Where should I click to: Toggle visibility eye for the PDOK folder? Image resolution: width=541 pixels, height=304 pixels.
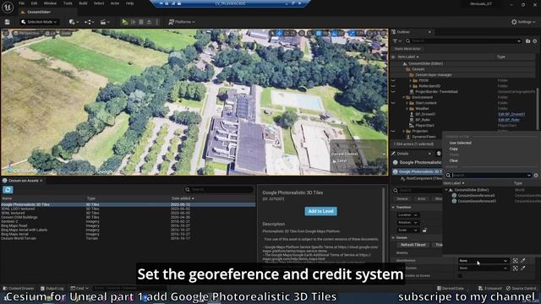(x=393, y=80)
